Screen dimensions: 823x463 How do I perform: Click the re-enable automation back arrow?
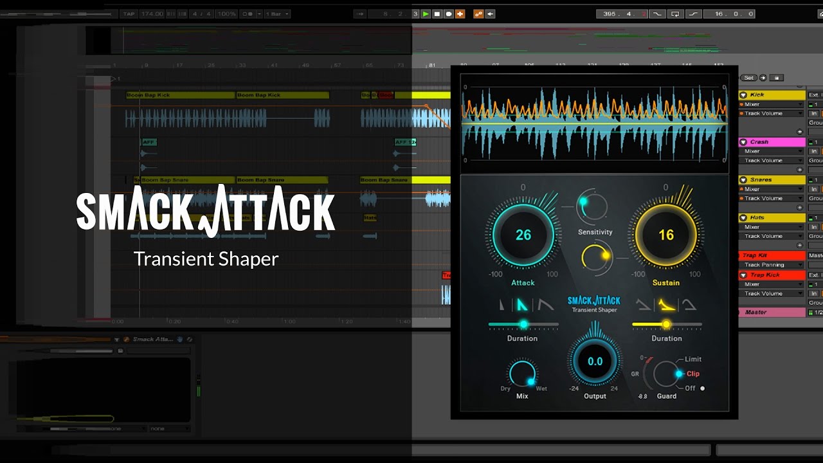(490, 14)
